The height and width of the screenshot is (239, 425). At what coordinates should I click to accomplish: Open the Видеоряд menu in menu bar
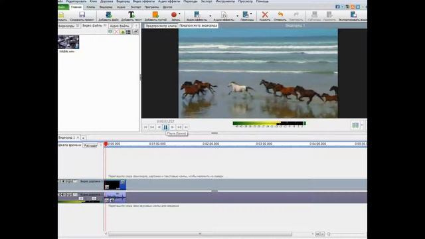(x=123, y=1)
